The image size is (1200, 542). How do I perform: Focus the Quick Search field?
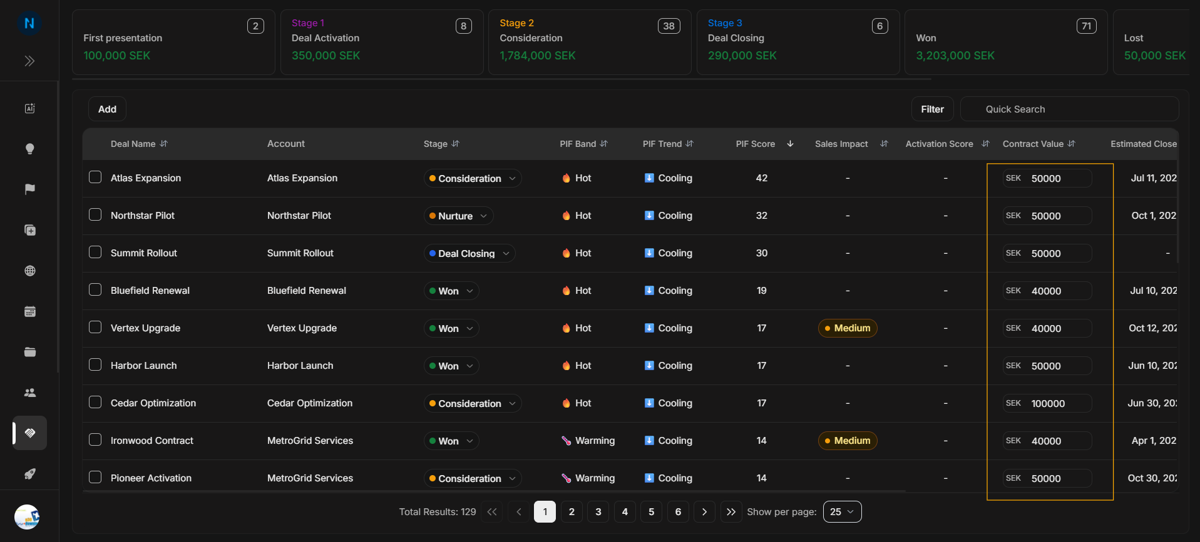tap(1069, 109)
